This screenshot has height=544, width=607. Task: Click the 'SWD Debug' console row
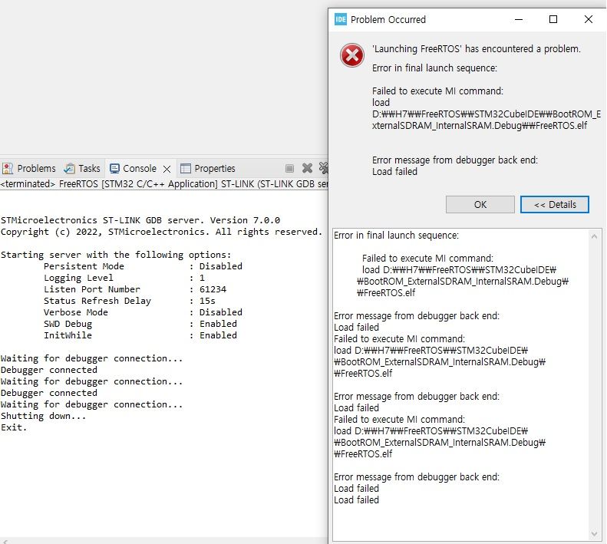point(140,324)
